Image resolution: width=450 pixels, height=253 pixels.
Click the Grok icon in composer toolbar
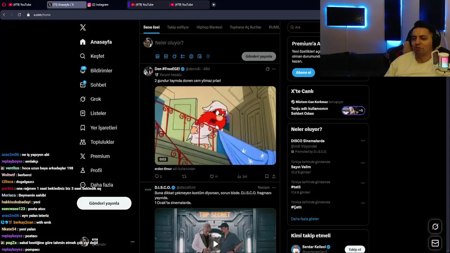174,56
